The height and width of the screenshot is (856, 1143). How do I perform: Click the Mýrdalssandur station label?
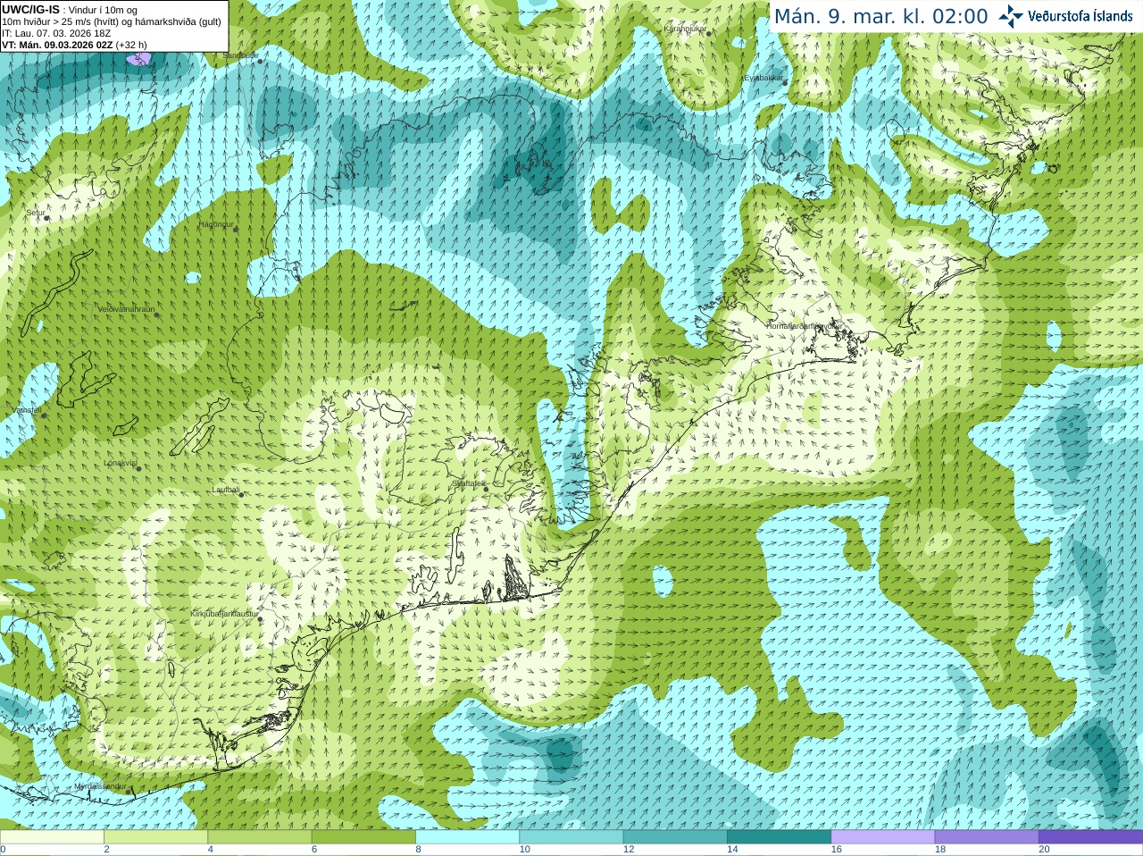(x=101, y=786)
